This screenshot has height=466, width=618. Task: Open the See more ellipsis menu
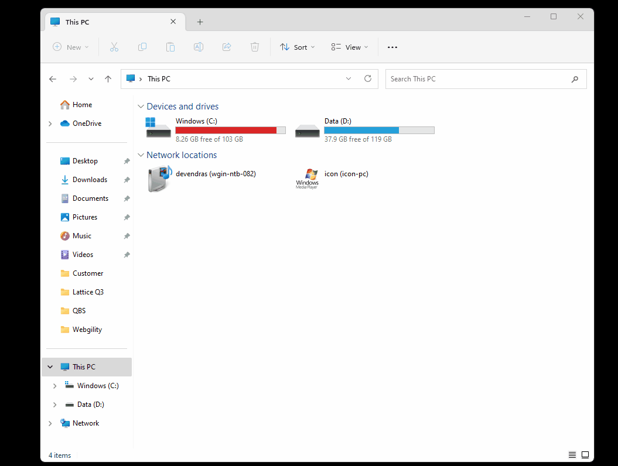coord(392,47)
